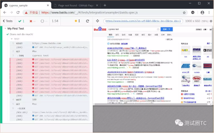Click the Cypress extension icon in toolbar
This screenshot has height=133, width=214.
(x=193, y=13)
